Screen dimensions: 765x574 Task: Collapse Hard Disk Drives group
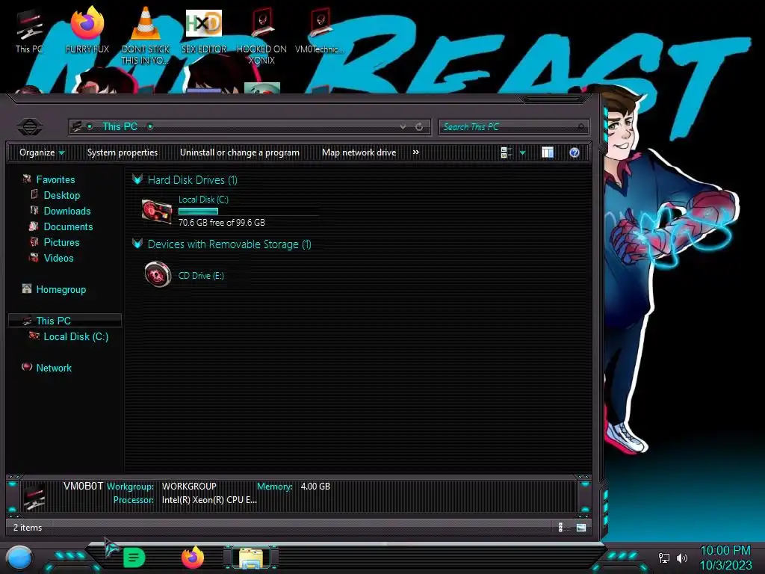pos(137,179)
